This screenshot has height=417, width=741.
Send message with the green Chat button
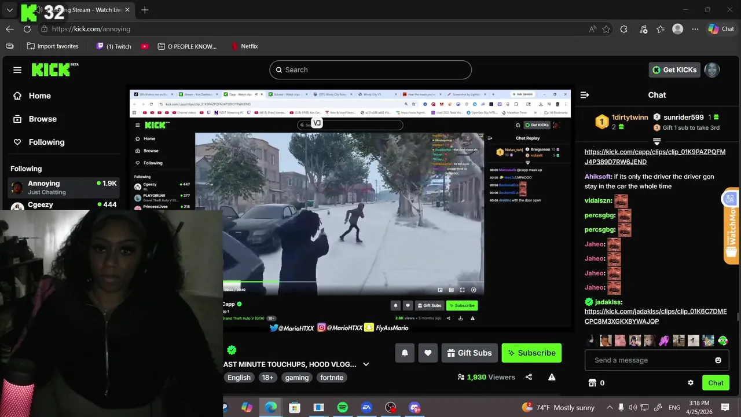[x=716, y=383]
